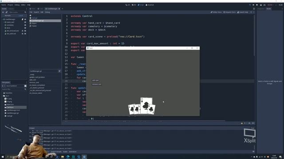This screenshot has height=159, width=284.
Task: Click add card button in game window
Action: point(95,80)
